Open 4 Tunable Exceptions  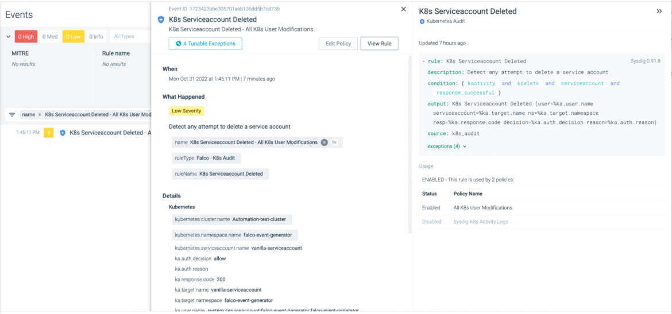click(205, 44)
